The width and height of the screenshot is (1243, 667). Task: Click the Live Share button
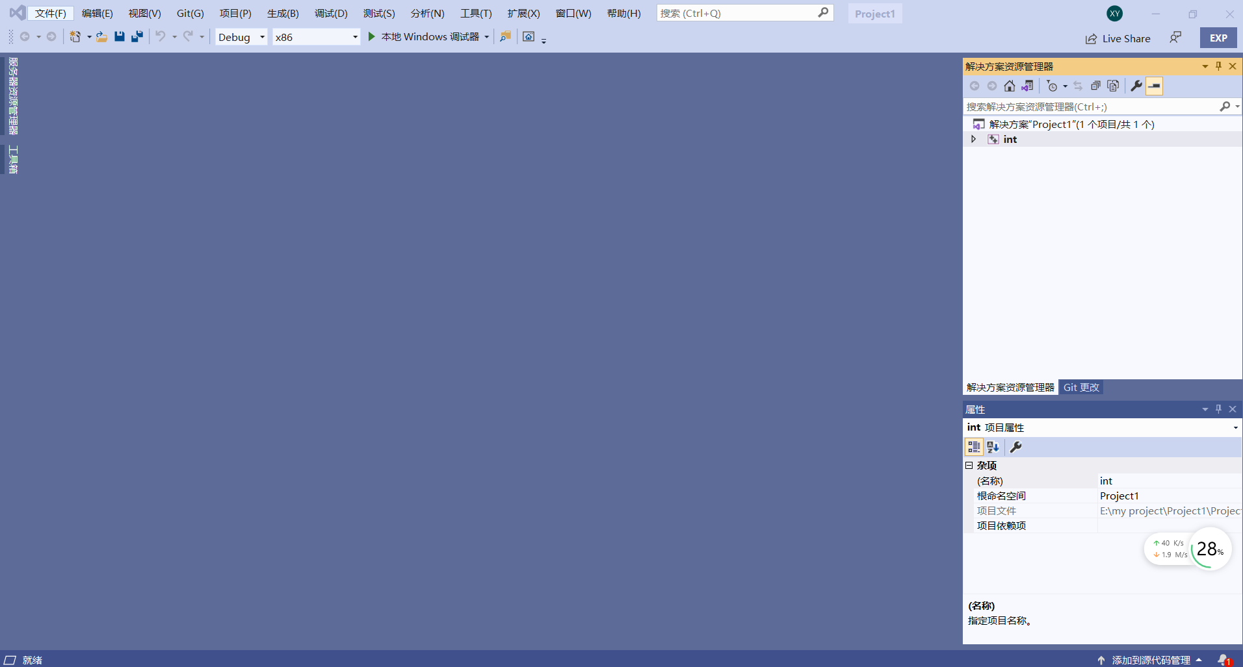pos(1118,38)
